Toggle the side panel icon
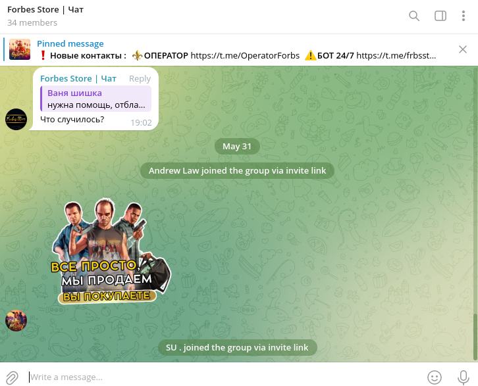The image size is (478, 386). pyautogui.click(x=440, y=16)
